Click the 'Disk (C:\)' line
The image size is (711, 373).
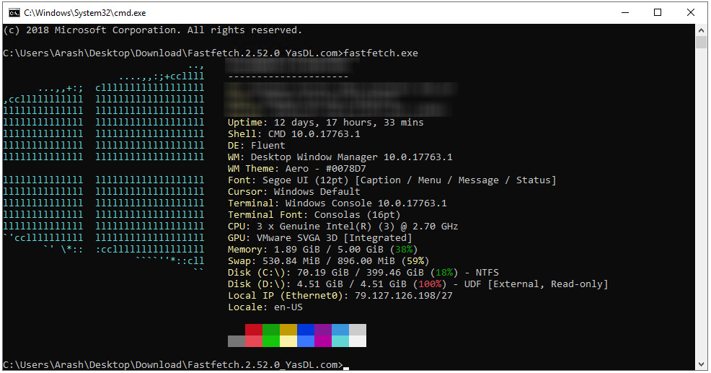point(363,273)
